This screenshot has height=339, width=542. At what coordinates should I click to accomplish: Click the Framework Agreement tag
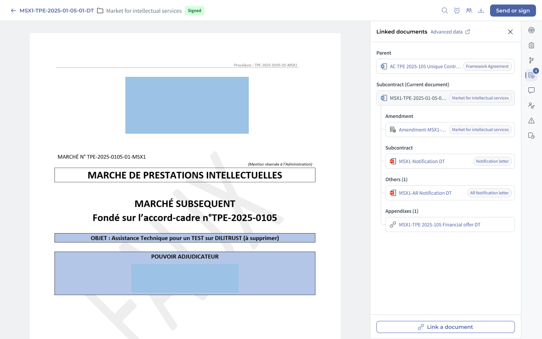tap(487, 66)
